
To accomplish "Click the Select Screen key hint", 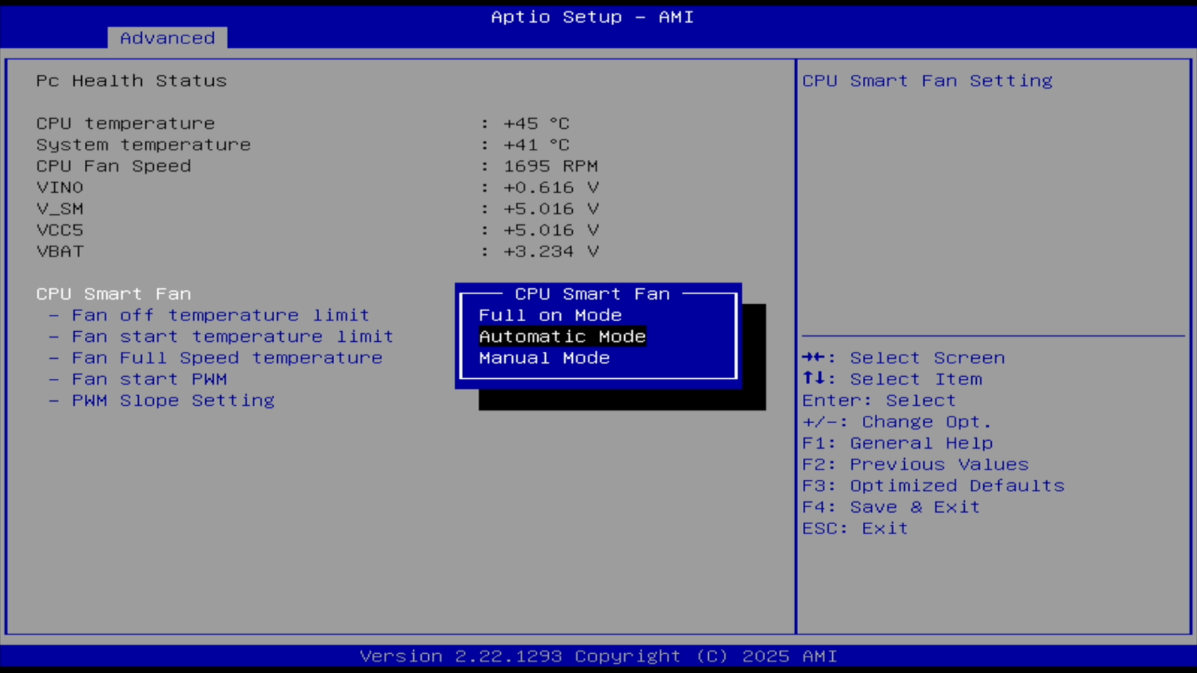I will [903, 358].
